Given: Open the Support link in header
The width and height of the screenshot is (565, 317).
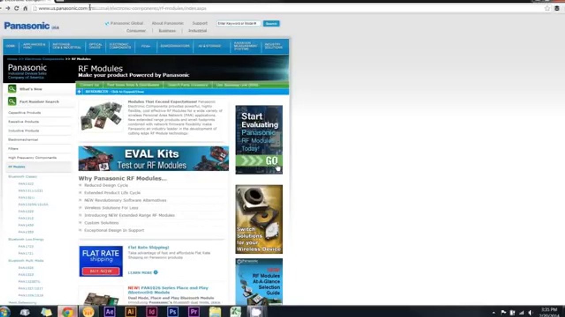Looking at the screenshot, I should [200, 23].
